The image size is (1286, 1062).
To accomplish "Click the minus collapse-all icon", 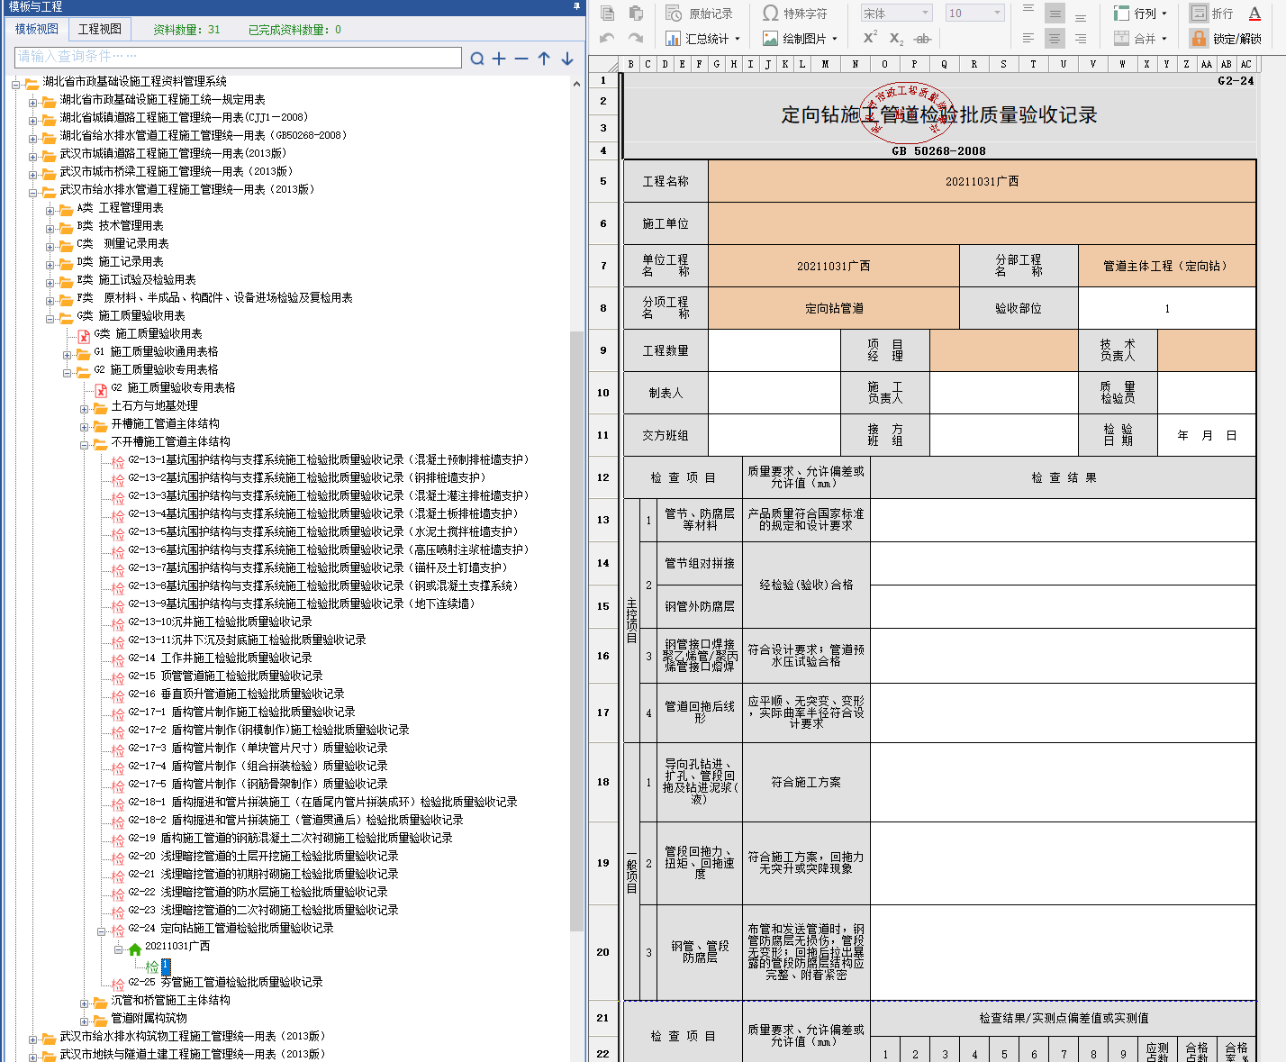I will tap(521, 59).
